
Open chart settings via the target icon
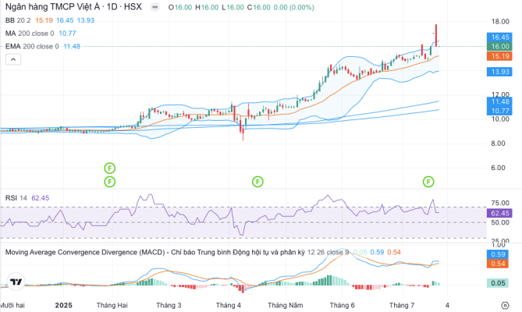[x=505, y=305]
